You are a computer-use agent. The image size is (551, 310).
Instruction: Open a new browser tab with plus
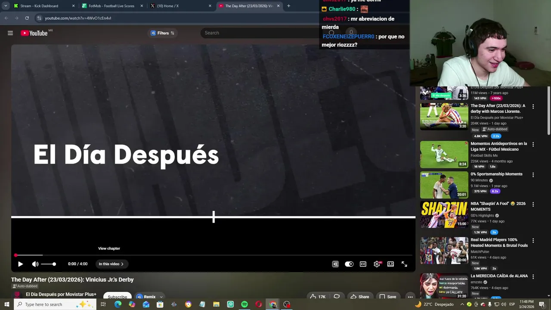288,6
